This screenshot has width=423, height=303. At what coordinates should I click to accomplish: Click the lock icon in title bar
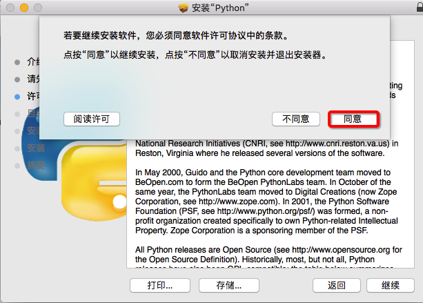point(420,7)
